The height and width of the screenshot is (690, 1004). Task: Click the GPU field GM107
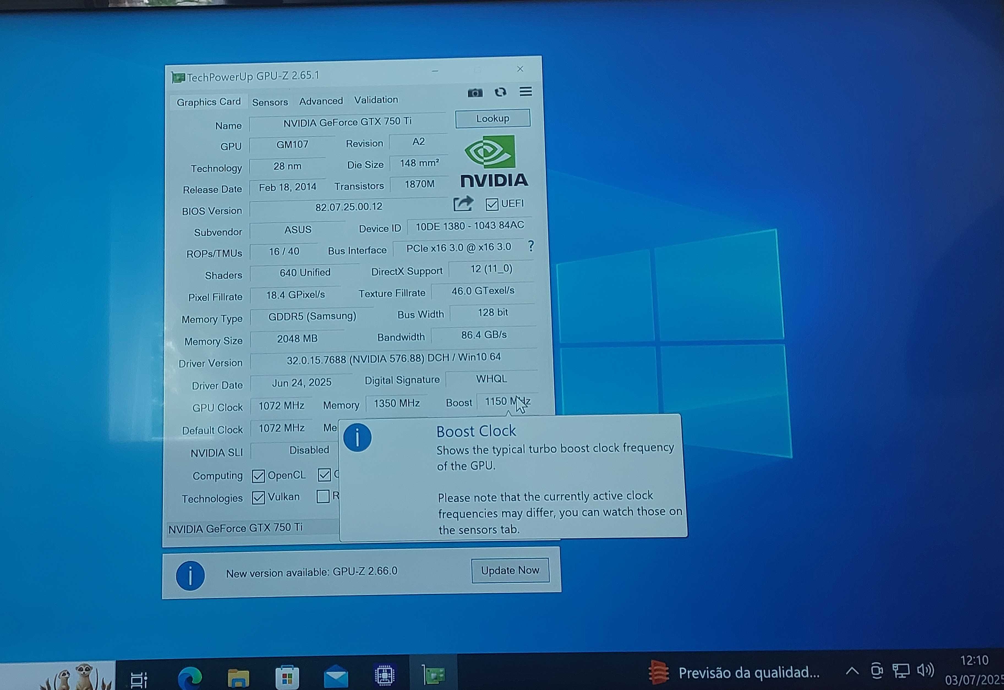point(292,144)
